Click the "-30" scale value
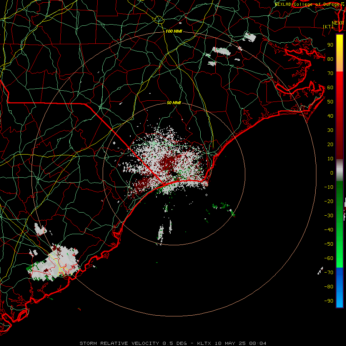 329,216
